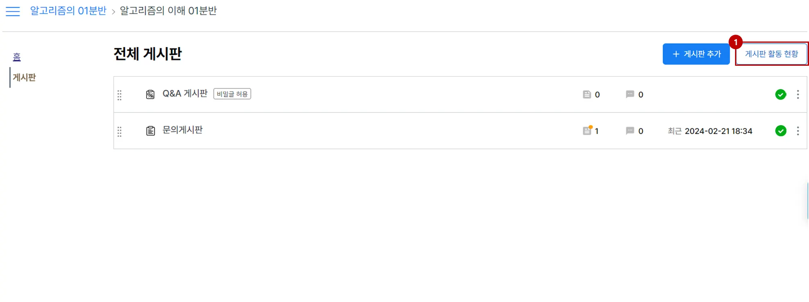Image resolution: width=809 pixels, height=302 pixels.
Task: Grab the drag handle of Q&A 게시판 row
Action: click(x=120, y=95)
